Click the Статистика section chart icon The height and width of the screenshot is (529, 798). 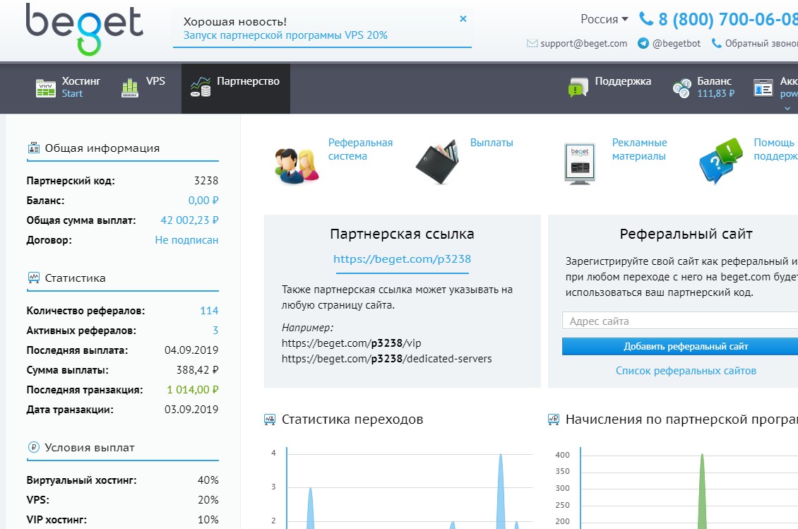[x=34, y=278]
